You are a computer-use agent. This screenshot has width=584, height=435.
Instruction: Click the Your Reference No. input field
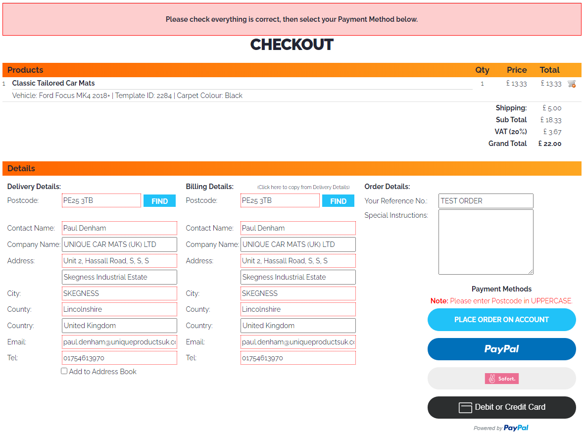pyautogui.click(x=486, y=201)
